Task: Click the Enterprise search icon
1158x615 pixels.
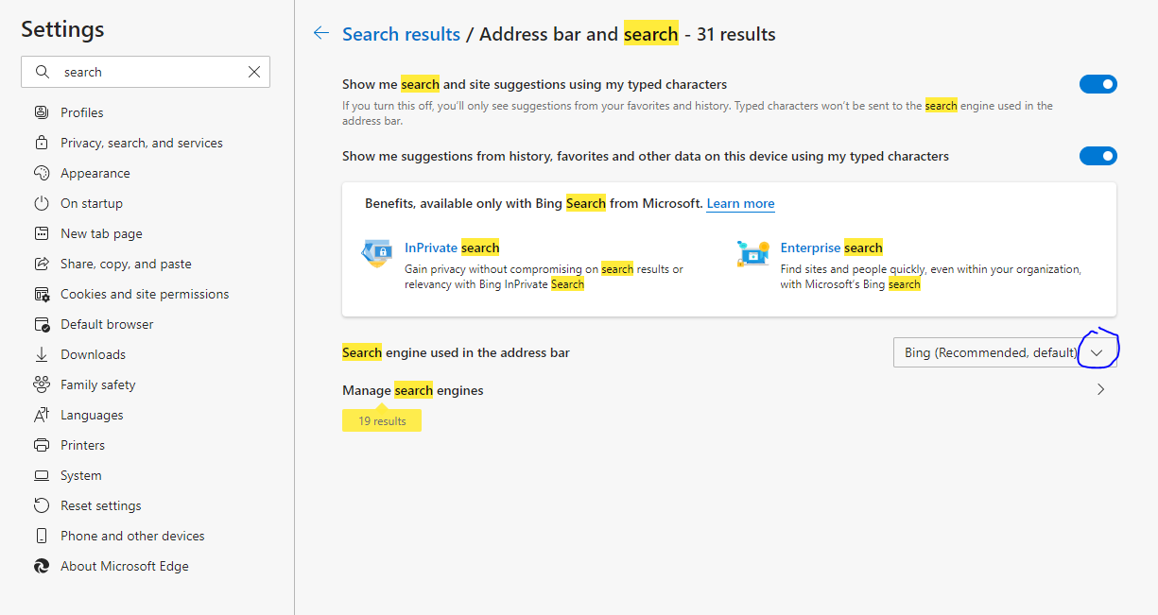Action: click(x=753, y=253)
